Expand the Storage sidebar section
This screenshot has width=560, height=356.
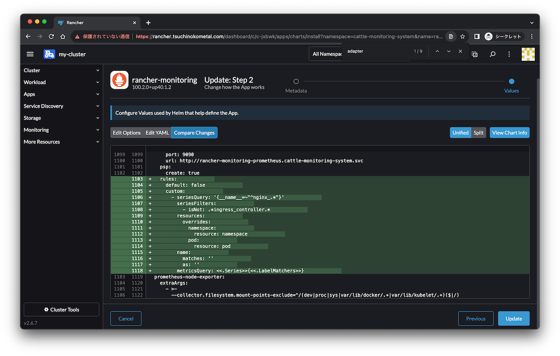62,118
